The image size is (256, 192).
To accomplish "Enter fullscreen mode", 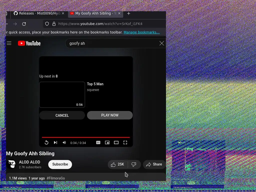I will click(125, 142).
